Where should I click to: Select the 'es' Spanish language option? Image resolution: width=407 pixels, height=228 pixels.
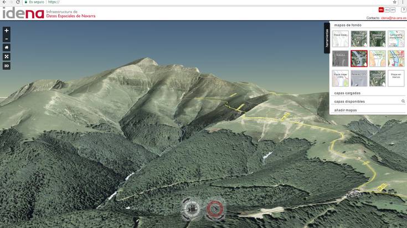tap(381, 9)
